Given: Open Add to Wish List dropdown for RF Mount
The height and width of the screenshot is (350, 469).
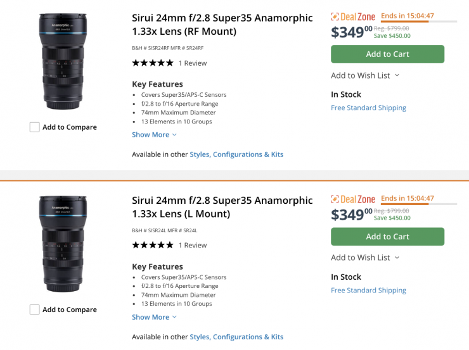Looking at the screenshot, I should [365, 75].
